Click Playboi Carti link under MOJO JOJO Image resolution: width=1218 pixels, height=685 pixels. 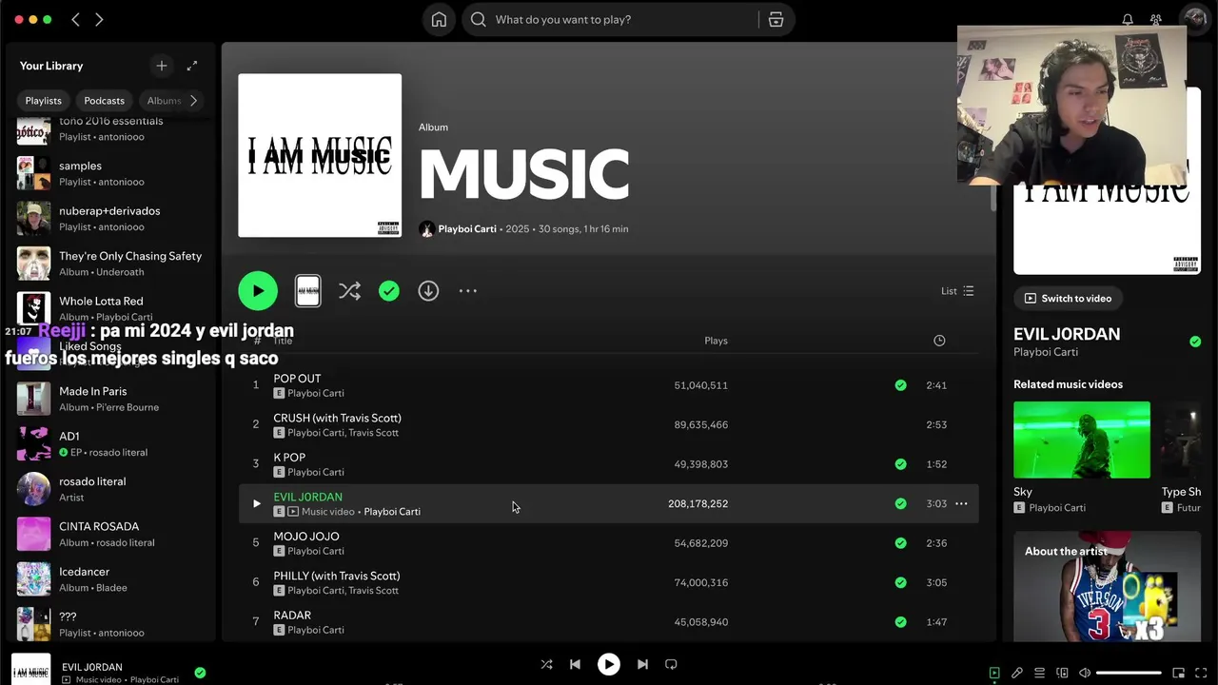[x=316, y=551]
